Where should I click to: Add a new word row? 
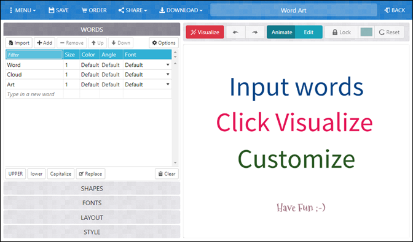[44, 43]
